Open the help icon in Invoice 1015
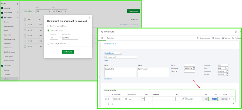 tap(236, 32)
